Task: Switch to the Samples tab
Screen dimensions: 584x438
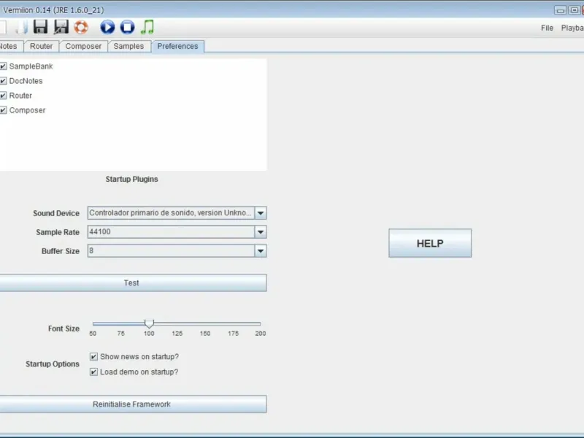Action: [x=129, y=46]
